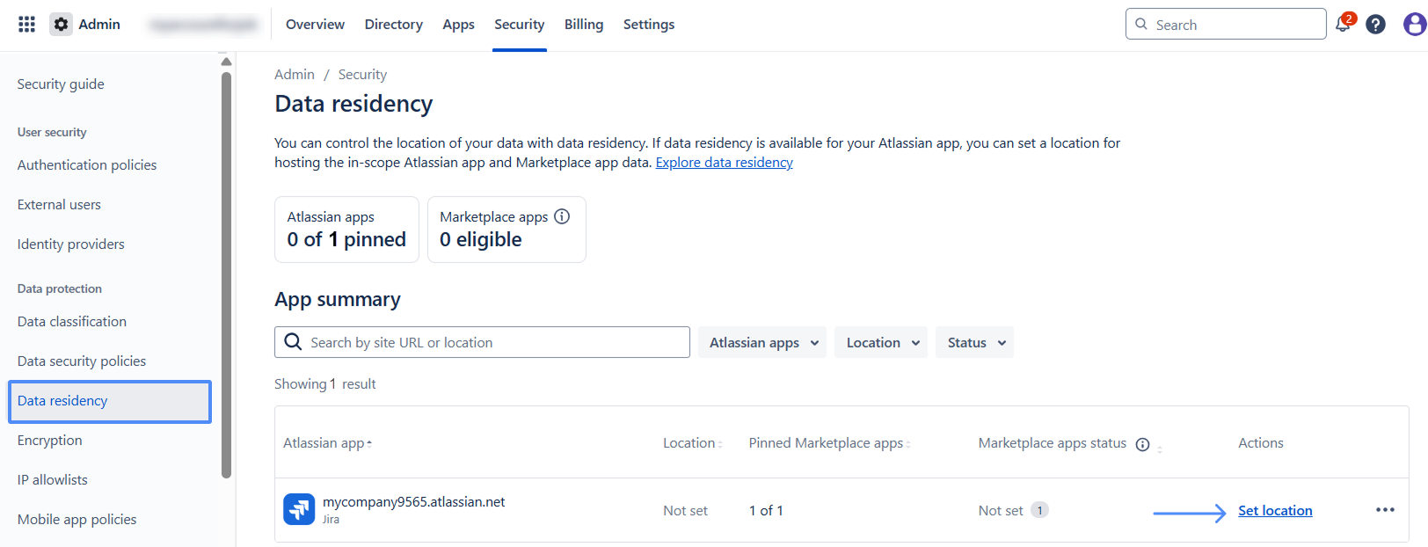The width and height of the screenshot is (1428, 547).
Task: Open the help question mark icon
Action: coord(1375,25)
